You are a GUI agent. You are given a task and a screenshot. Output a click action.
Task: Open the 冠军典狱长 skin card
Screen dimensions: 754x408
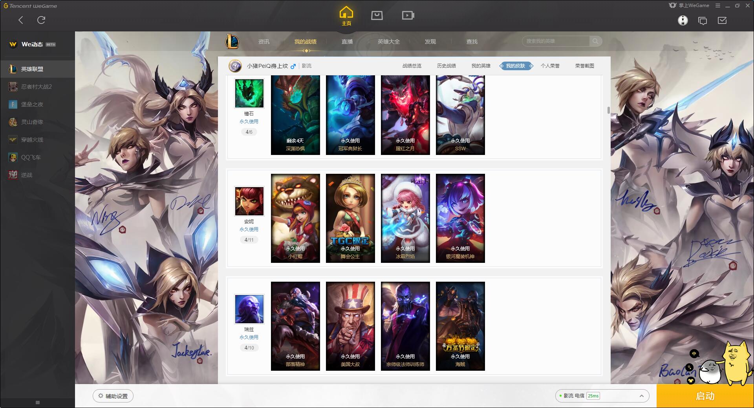point(350,115)
